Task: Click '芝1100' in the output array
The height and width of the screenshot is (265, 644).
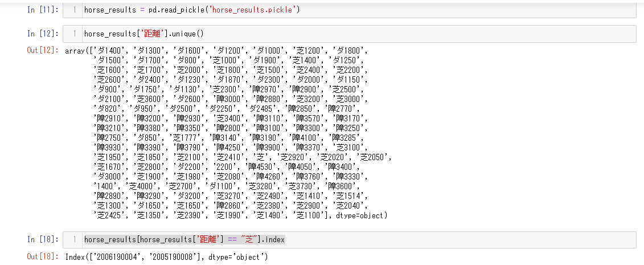Action: (x=309, y=214)
